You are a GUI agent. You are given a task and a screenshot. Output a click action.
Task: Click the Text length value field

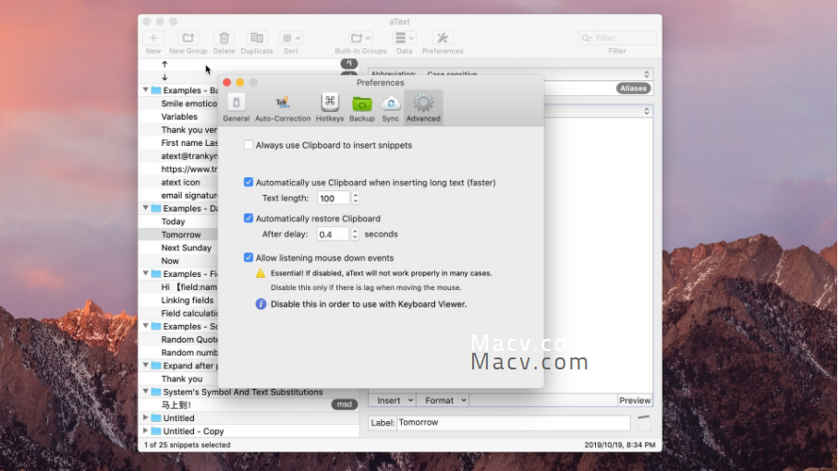[333, 199]
